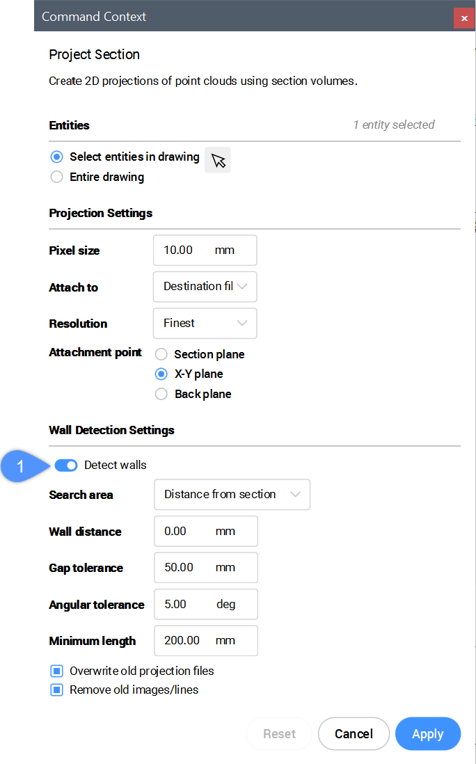Viewport: 476px width, 764px height.
Task: Choose Back plane attachment point
Action: [161, 395]
